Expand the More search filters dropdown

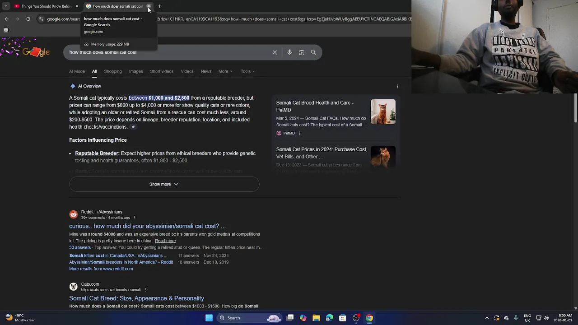pyautogui.click(x=225, y=71)
